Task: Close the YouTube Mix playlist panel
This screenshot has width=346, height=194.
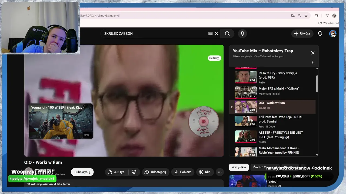Action: pos(313,53)
